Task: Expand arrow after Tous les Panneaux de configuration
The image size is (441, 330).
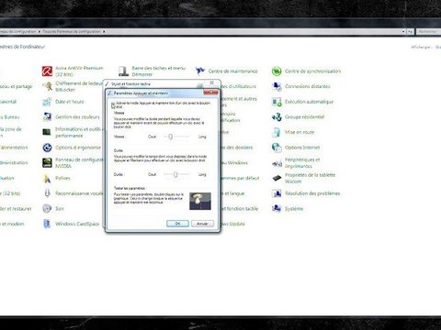Action: [x=104, y=31]
